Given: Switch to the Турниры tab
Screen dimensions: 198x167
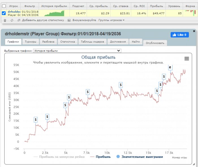Looking at the screenshot, I should point(30,42).
